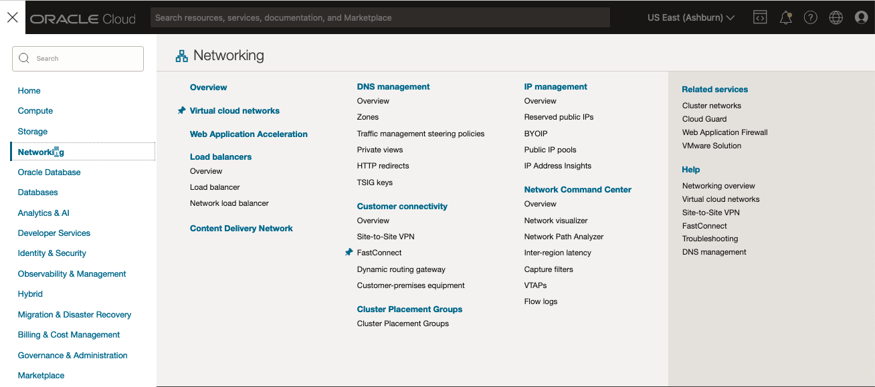Unpin Virtual cloud networks using pin icon
The height and width of the screenshot is (387, 875).
pos(181,111)
